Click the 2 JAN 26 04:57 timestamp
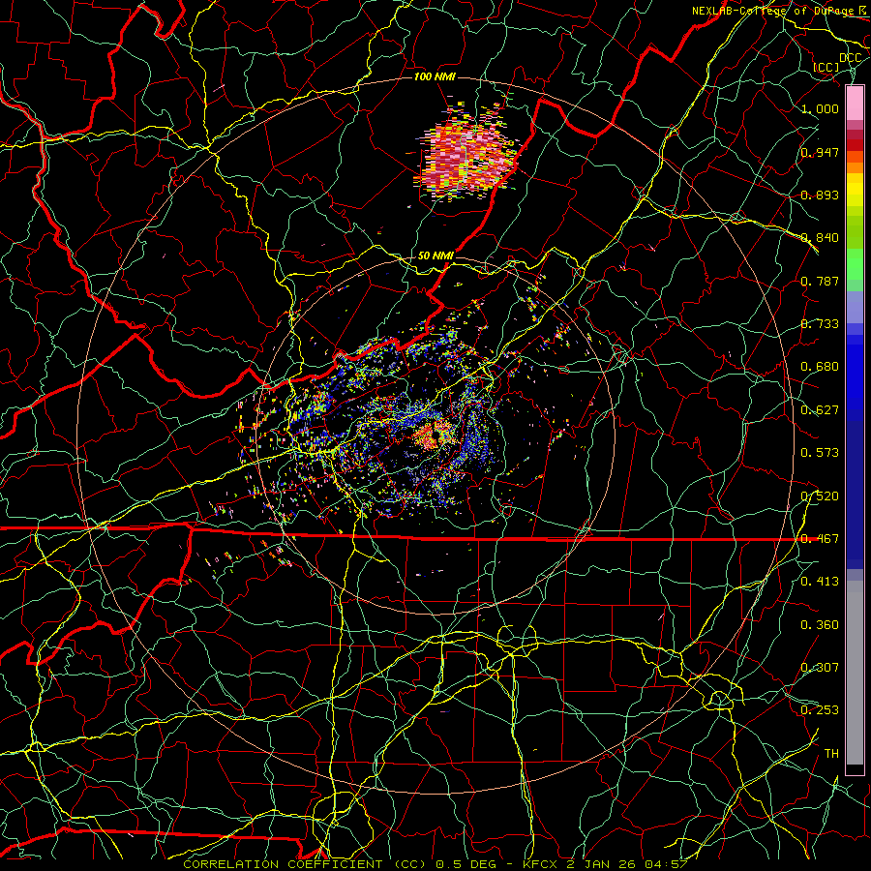Image resolution: width=871 pixels, height=871 pixels. click(x=627, y=864)
